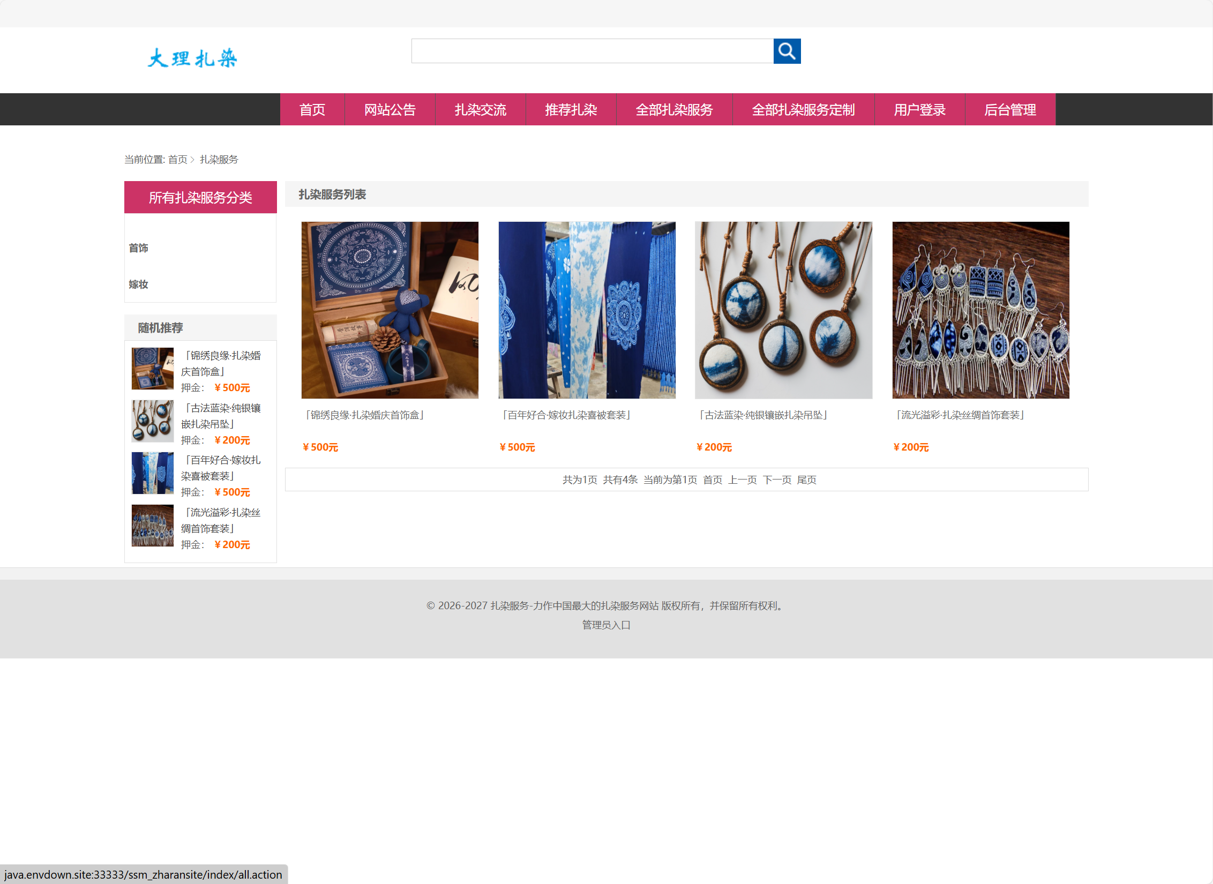Open the silk earrings set product image
Image resolution: width=1213 pixels, height=884 pixels.
(x=980, y=310)
